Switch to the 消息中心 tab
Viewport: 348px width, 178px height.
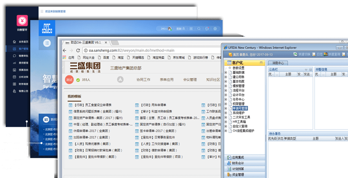click(x=278, y=63)
